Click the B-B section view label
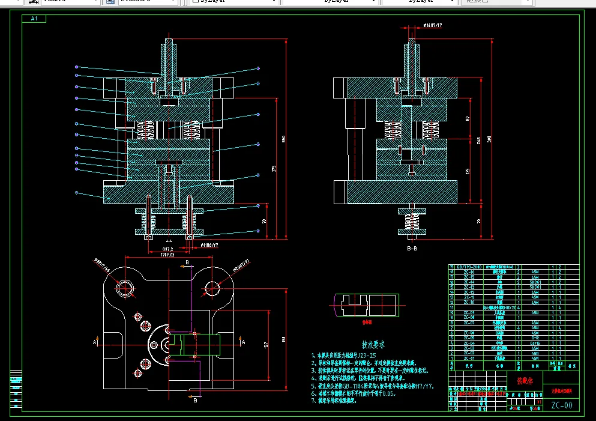Image resolution: width=596 pixels, height=421 pixels. [412, 249]
